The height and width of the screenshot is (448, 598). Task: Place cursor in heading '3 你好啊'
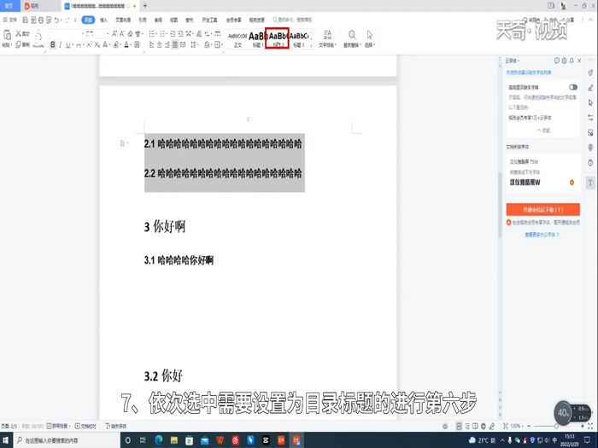click(x=164, y=226)
